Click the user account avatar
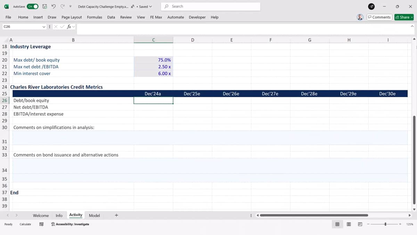This screenshot has height=235, width=417. click(371, 6)
